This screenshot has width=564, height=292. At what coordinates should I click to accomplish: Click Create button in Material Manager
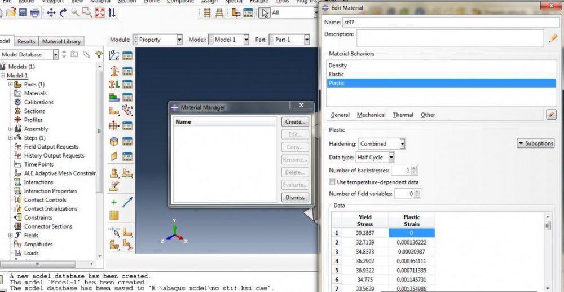[295, 121]
